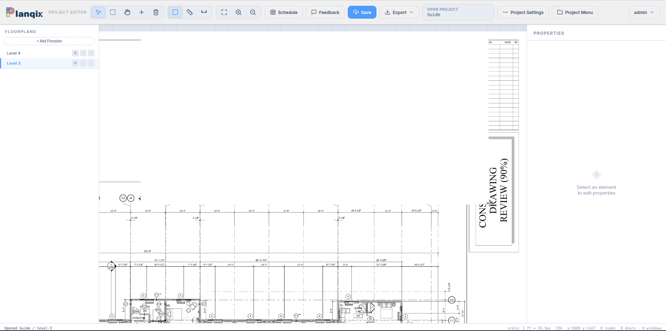Click the plus add-point tool
Image resolution: width=666 pixels, height=331 pixels.
(x=142, y=12)
